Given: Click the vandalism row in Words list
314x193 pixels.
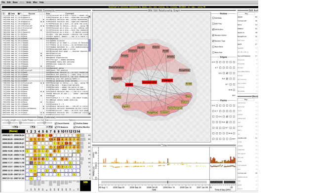Looking at the screenshot, I should [x=247, y=138].
